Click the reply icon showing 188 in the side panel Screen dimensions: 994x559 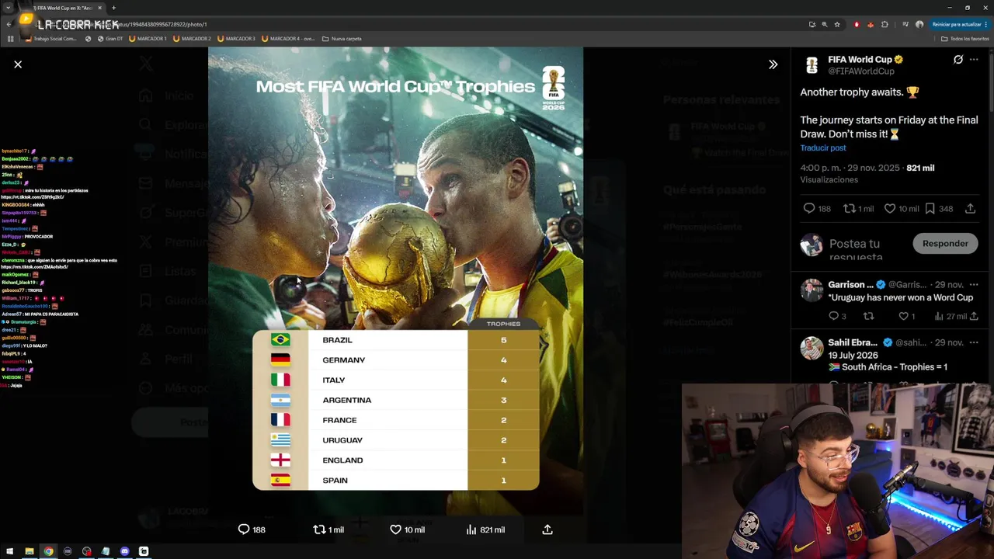click(x=809, y=208)
